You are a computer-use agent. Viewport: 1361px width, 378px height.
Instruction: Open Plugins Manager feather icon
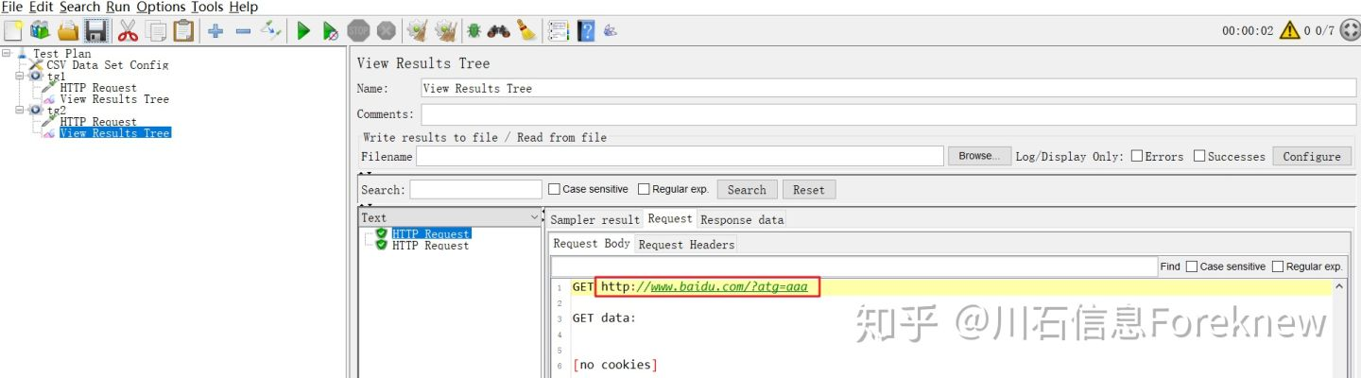point(611,31)
